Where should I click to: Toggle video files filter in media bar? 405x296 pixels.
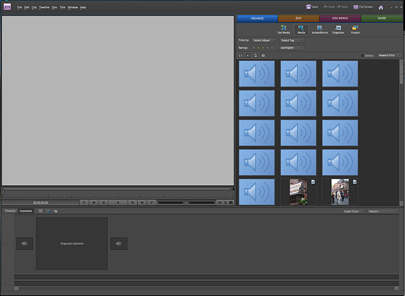pos(241,55)
